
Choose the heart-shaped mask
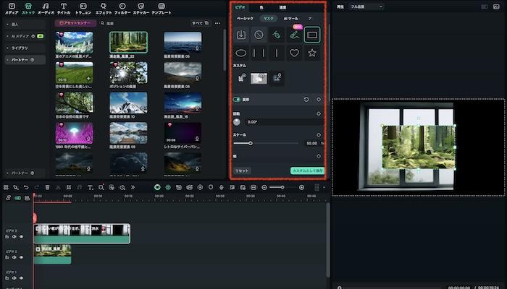tap(294, 53)
